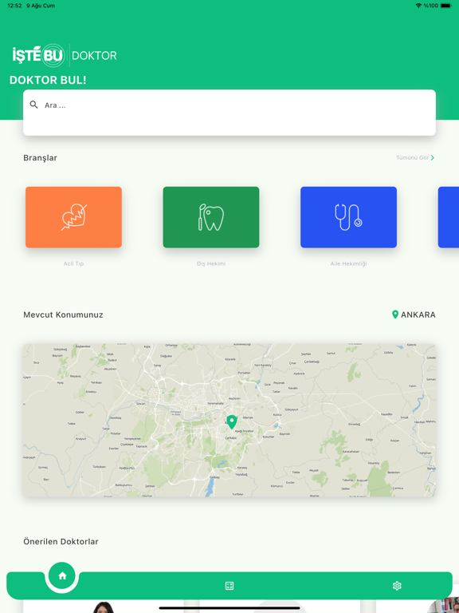Click the "Acil Tıp" label
Screen dimensions: 459x613
tap(73, 263)
